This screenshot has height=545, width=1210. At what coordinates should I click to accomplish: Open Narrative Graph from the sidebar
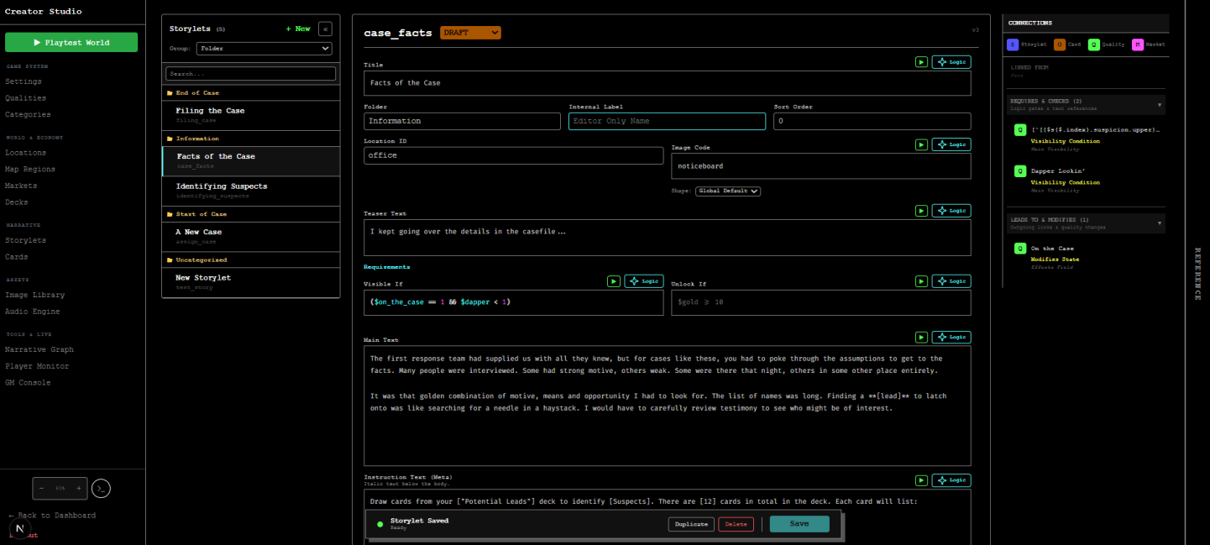(x=39, y=349)
